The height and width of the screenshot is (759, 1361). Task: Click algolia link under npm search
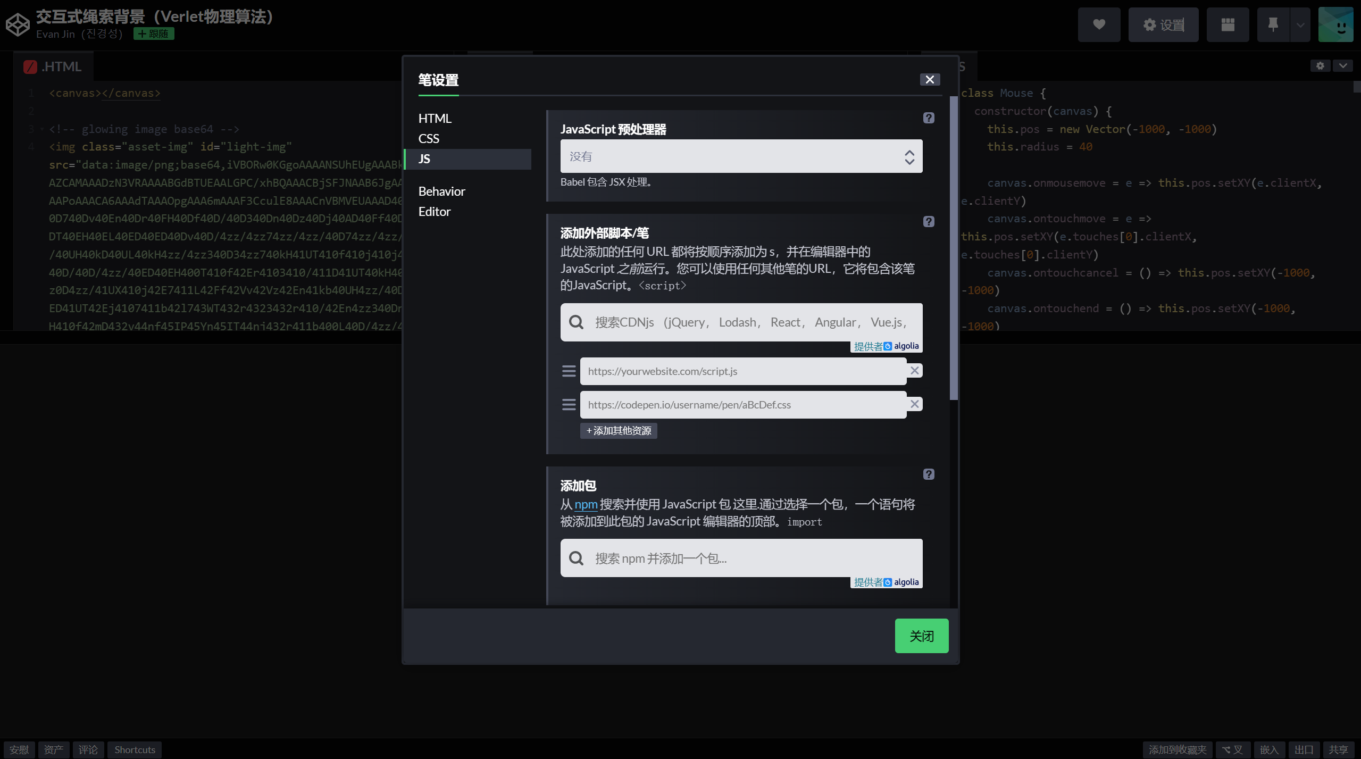pos(886,582)
